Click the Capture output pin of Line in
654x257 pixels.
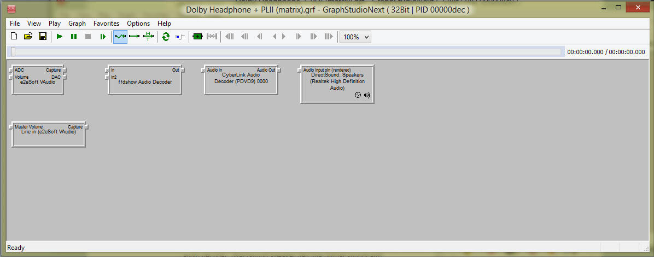pyautogui.click(x=86, y=127)
